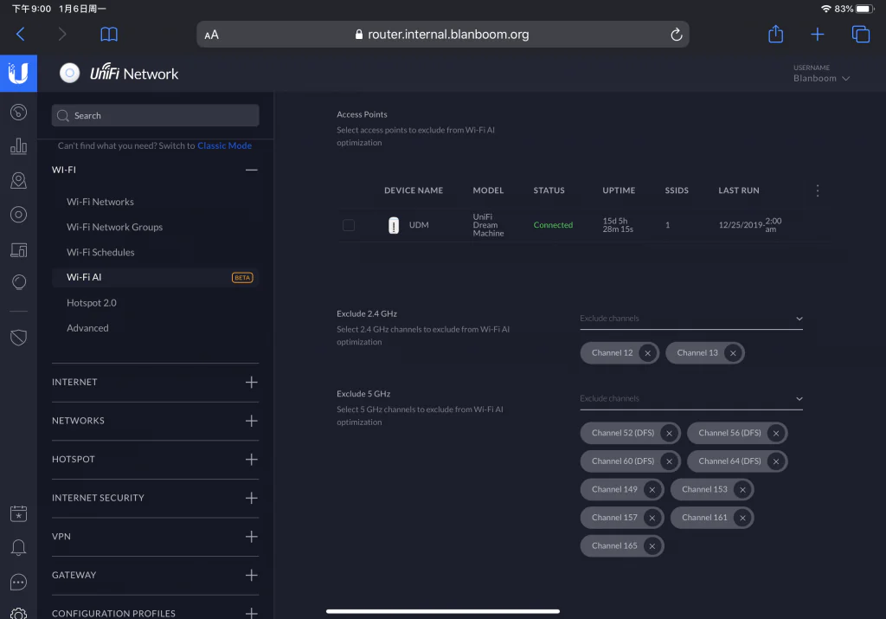Expand the VPN section
This screenshot has width=886, height=619.
[252, 537]
